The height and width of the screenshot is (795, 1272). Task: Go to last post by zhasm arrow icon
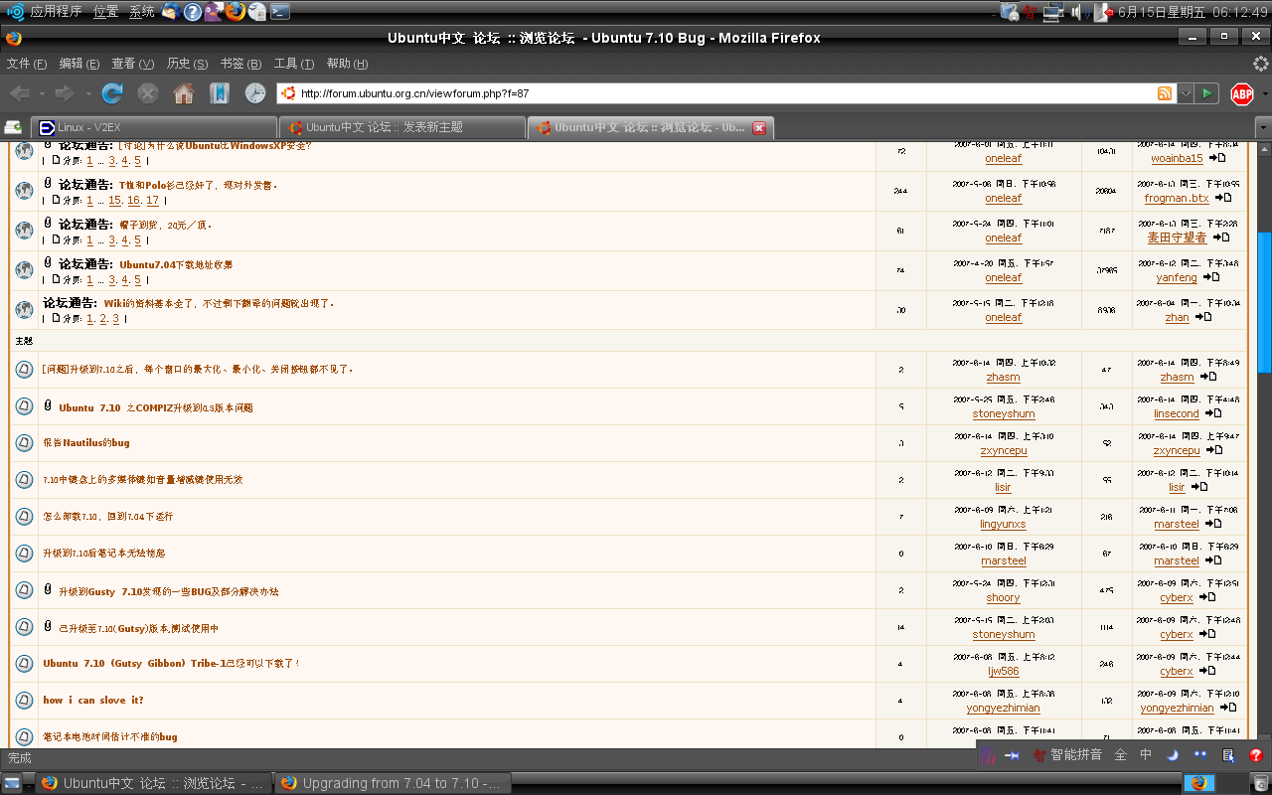pos(1208,377)
